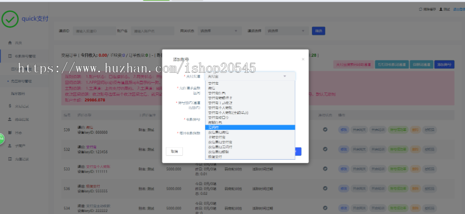Click 设备keyID: 123456 text
The height and width of the screenshot is (214, 465).
(x=92, y=151)
